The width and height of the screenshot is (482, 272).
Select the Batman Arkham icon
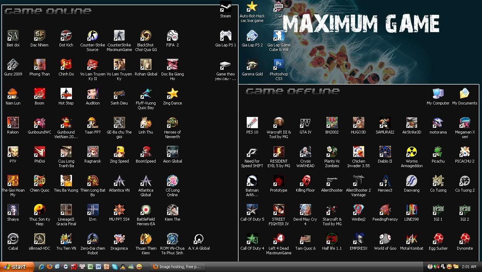[x=252, y=181]
